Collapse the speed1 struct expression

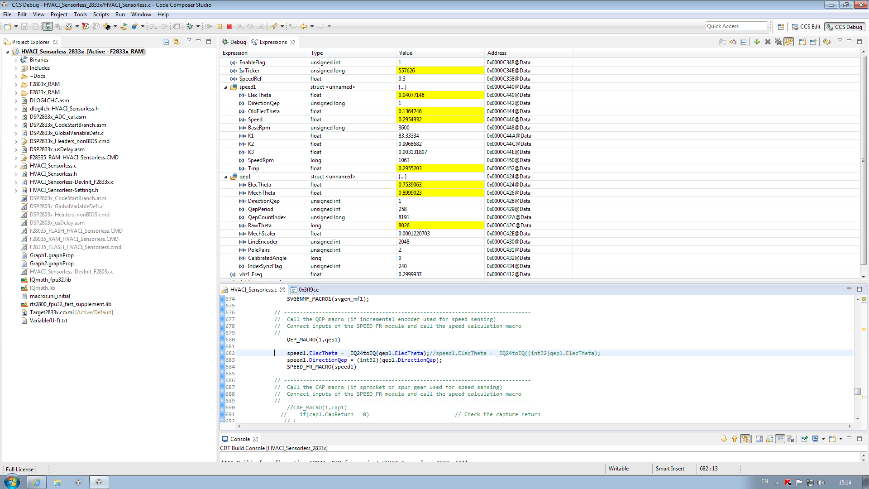coord(225,87)
